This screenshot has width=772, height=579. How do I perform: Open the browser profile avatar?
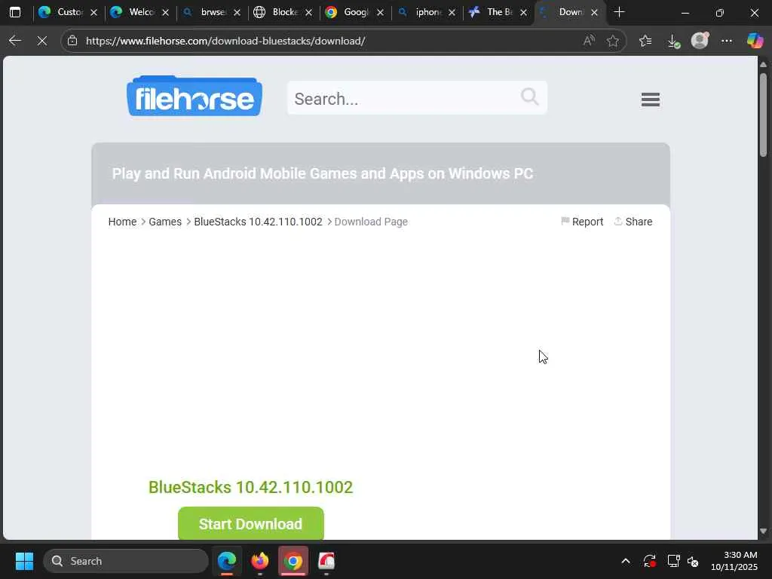[700, 41]
